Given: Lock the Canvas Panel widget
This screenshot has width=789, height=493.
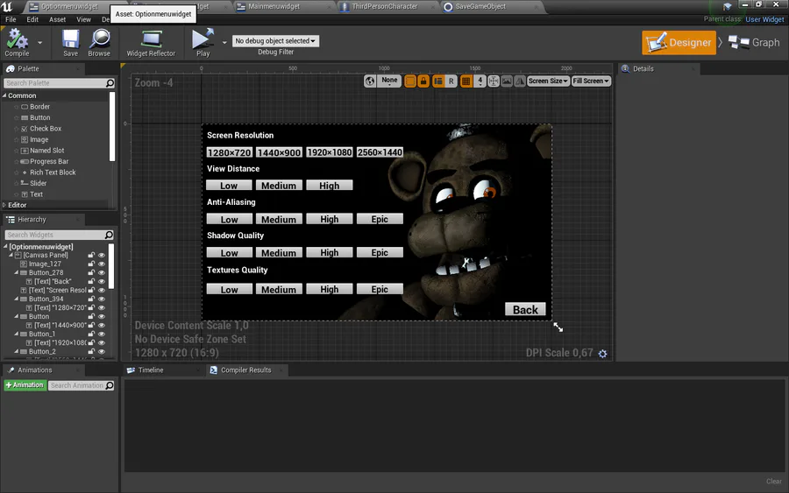Looking at the screenshot, I should click(91, 256).
